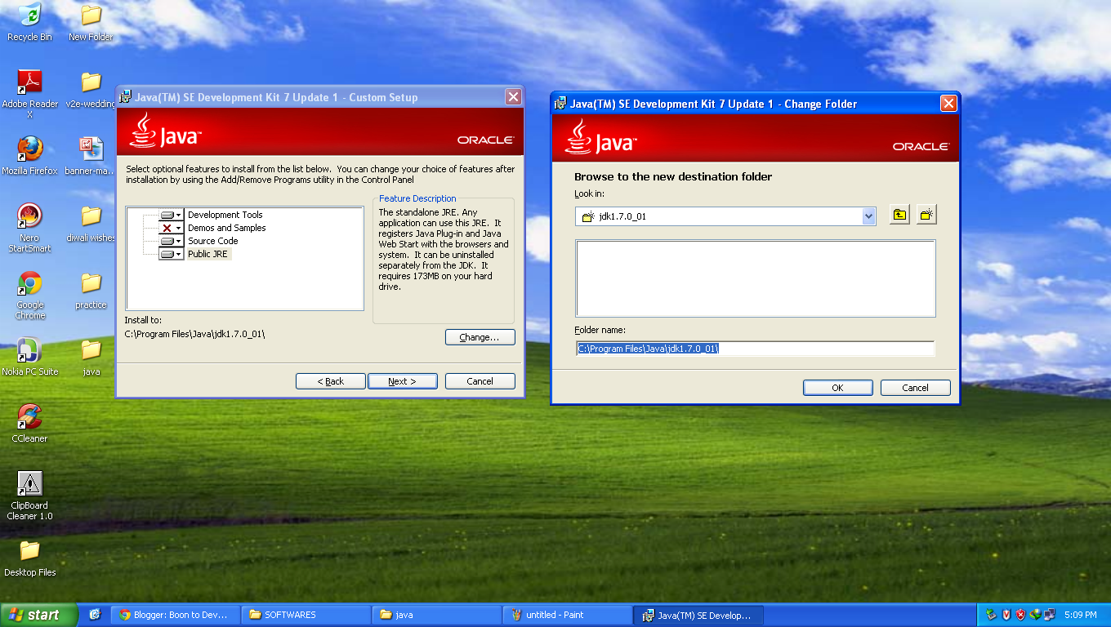1111x627 pixels.
Task: Select the Public JRE tree item
Action: 208,254
